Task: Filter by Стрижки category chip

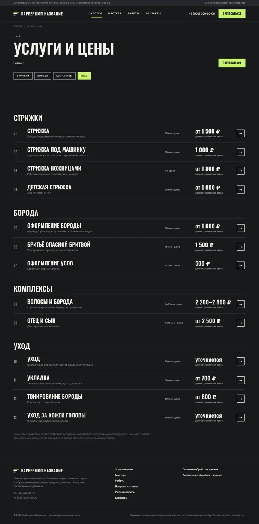Action: 23,76
